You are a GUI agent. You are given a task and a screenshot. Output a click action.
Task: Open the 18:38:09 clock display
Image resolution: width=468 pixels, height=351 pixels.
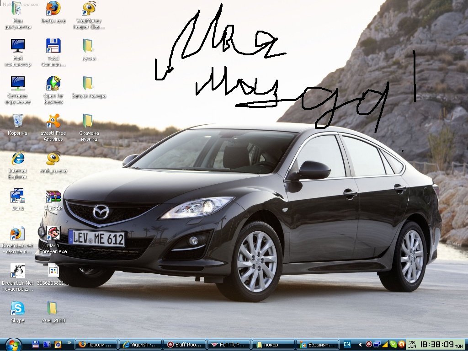click(437, 345)
